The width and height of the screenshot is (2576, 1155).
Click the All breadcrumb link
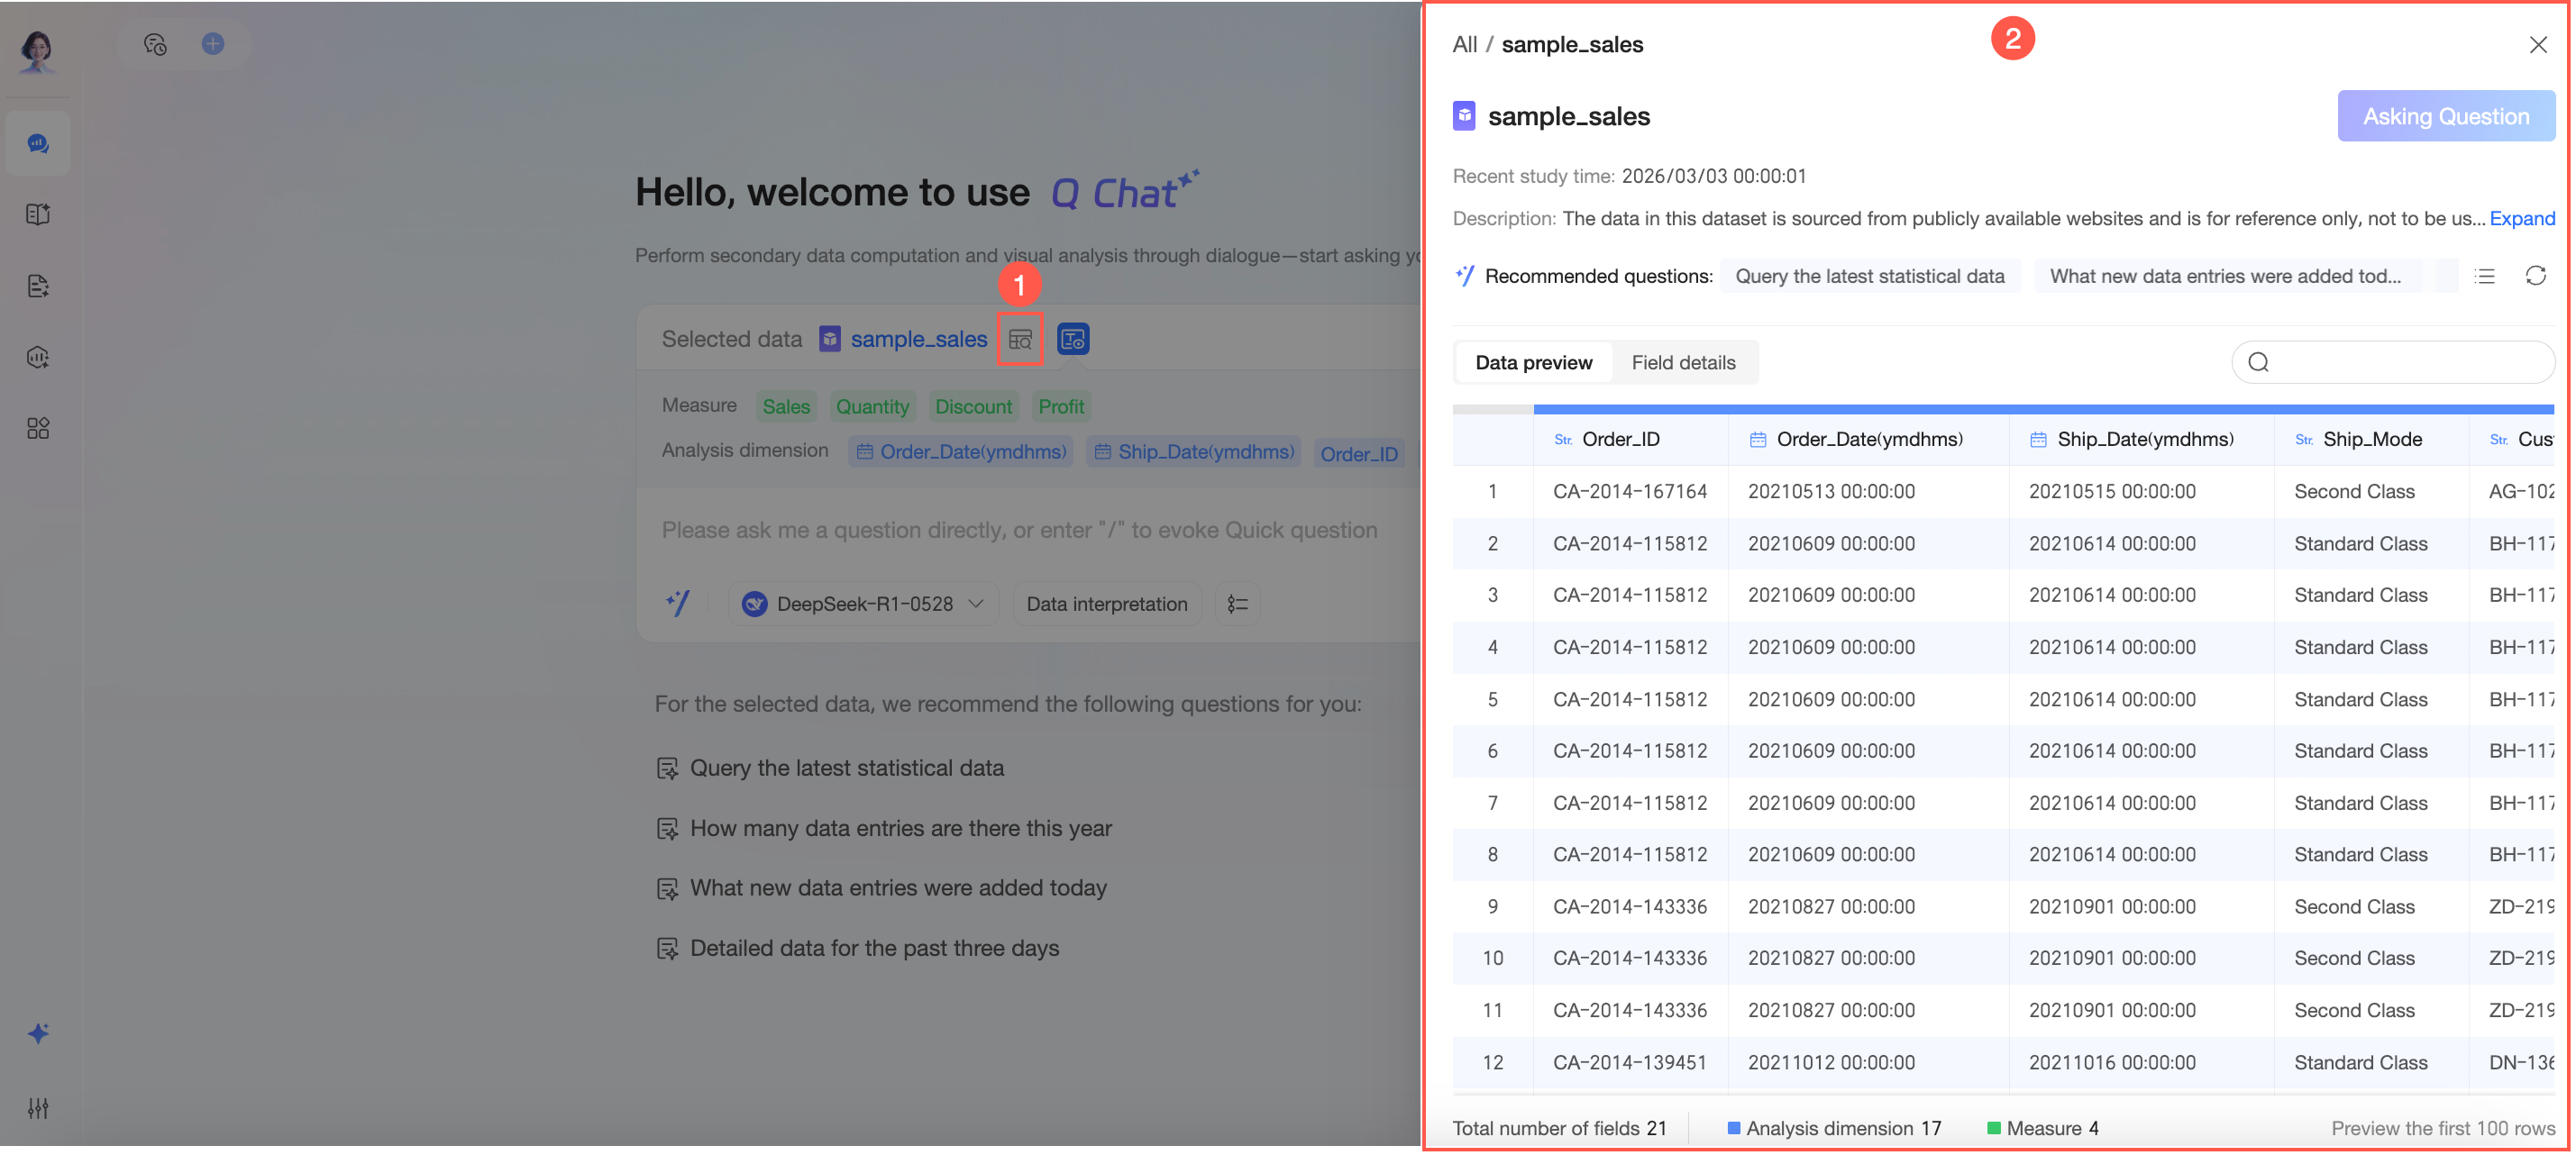coord(1464,45)
